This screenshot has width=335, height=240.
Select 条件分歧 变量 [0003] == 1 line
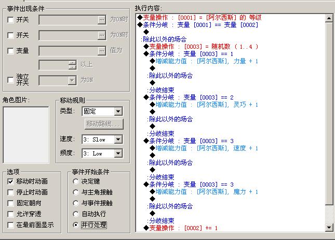tap(189, 54)
